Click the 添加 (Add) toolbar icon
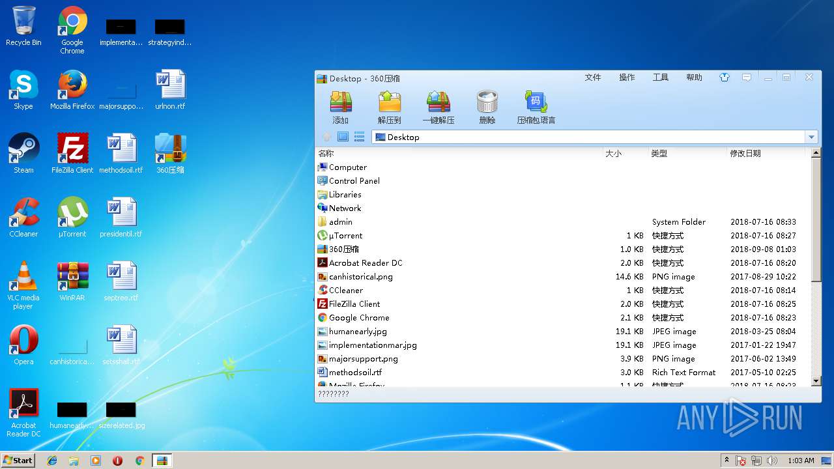Viewport: 834px width, 469px height. point(340,107)
